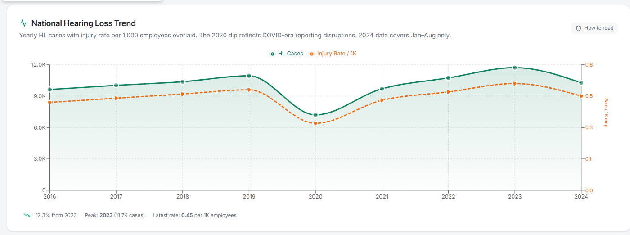This screenshot has height=235, width=630.
Task: Click the Latest rate 0.45 summary text
Action: (x=194, y=215)
